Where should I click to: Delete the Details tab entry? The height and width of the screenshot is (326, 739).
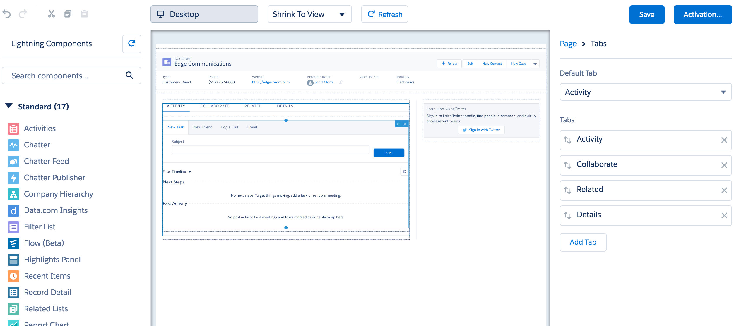[x=724, y=215]
